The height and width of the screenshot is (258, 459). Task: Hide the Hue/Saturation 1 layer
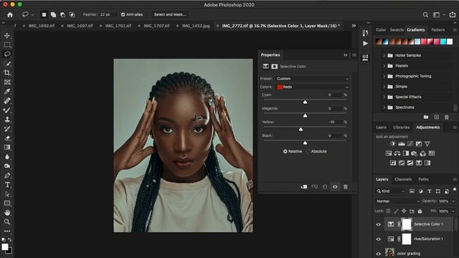click(379, 239)
